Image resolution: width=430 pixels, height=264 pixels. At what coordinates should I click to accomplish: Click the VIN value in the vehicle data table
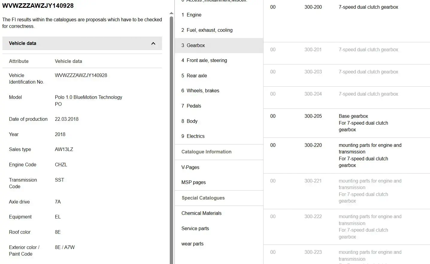click(x=81, y=76)
